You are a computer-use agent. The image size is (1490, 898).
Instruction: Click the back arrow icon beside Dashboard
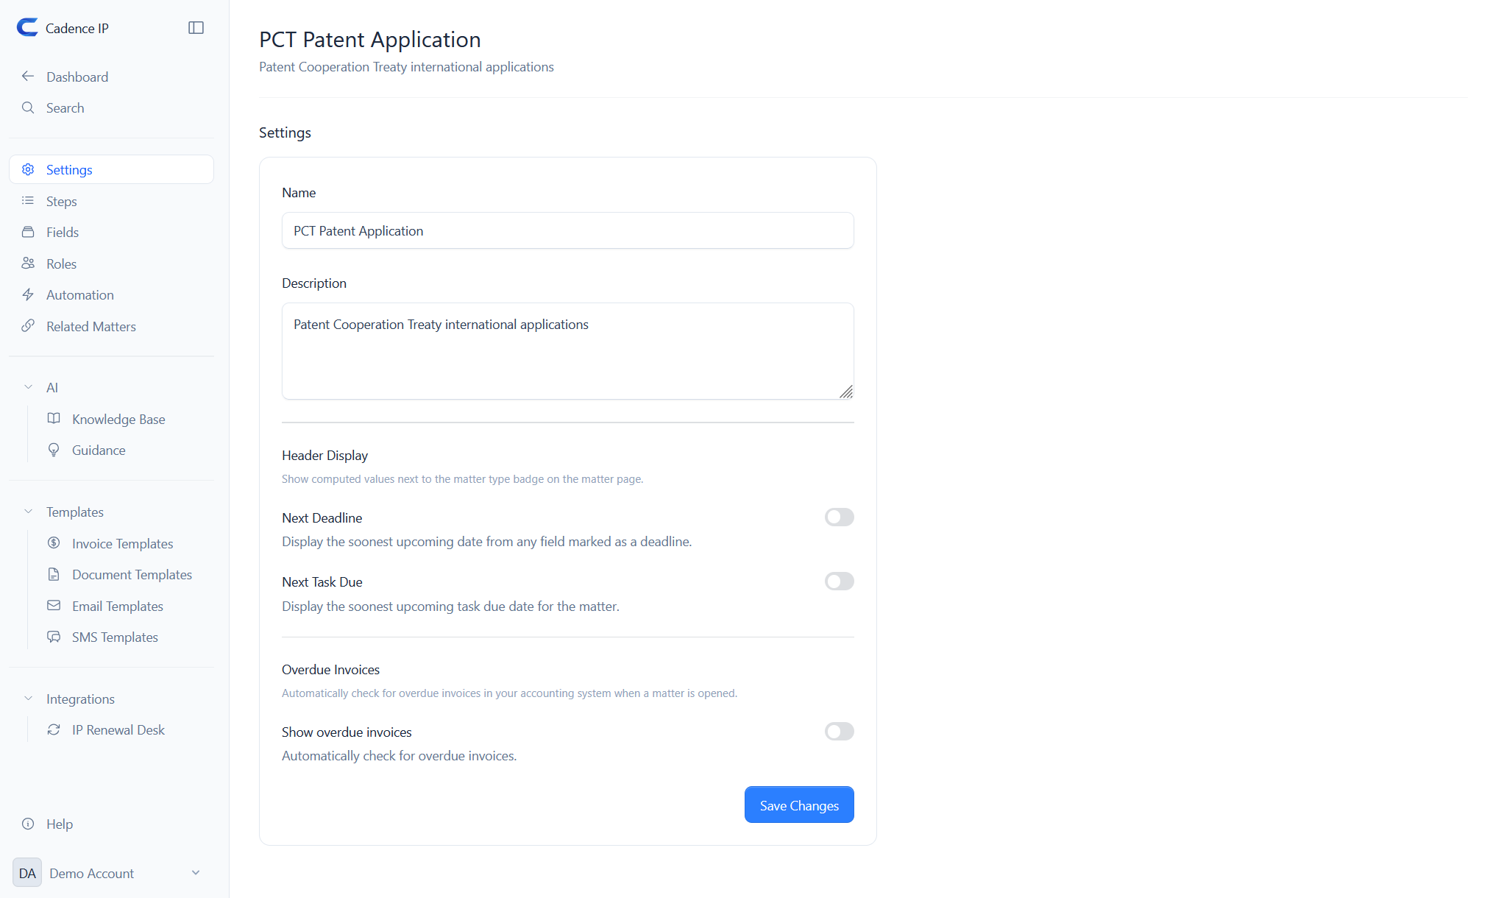(28, 77)
